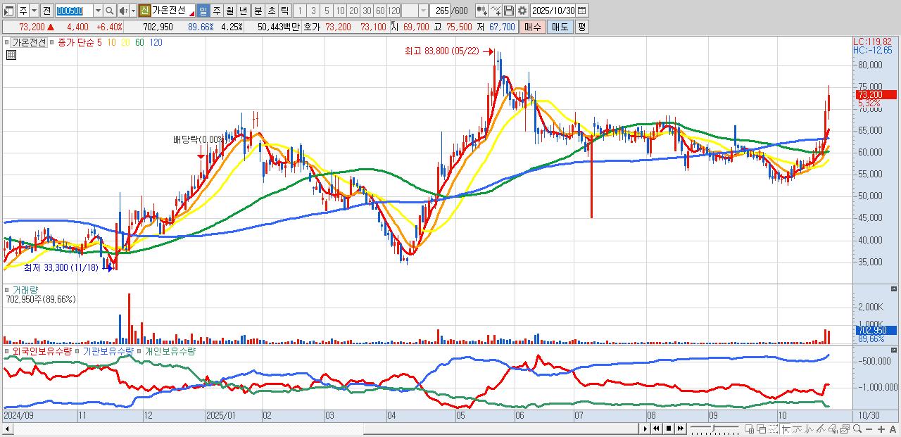The width and height of the screenshot is (901, 437).
Task: Click the stock code field 000500
Action: pos(73,11)
